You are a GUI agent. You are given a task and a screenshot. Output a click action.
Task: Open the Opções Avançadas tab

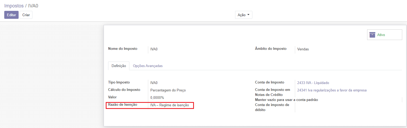[x=148, y=66]
